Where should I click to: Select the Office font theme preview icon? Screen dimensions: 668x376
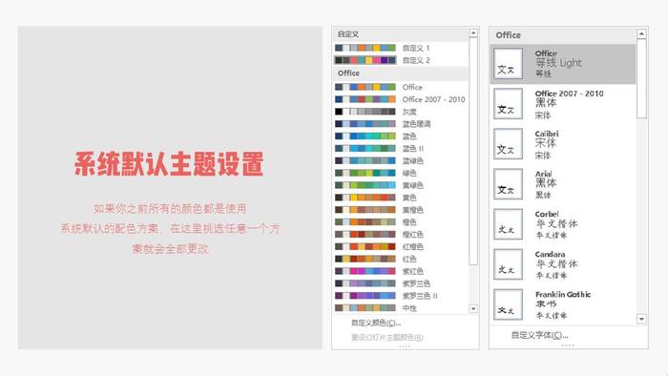pyautogui.click(x=508, y=63)
